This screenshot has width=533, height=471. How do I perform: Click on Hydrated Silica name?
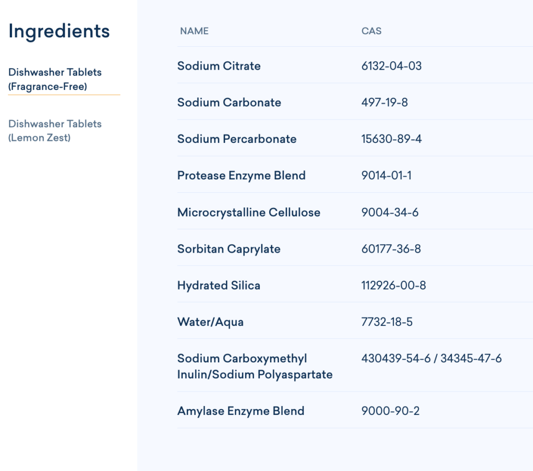(219, 285)
